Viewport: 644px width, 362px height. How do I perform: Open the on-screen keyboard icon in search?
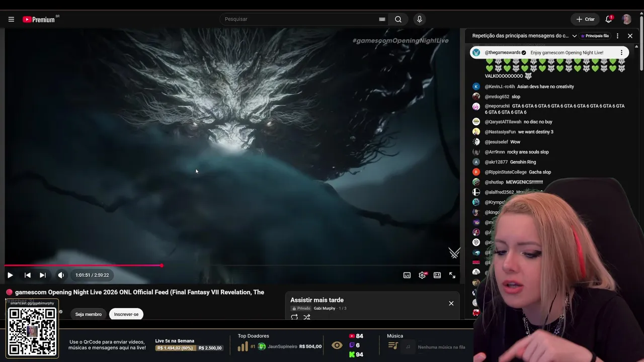(382, 19)
